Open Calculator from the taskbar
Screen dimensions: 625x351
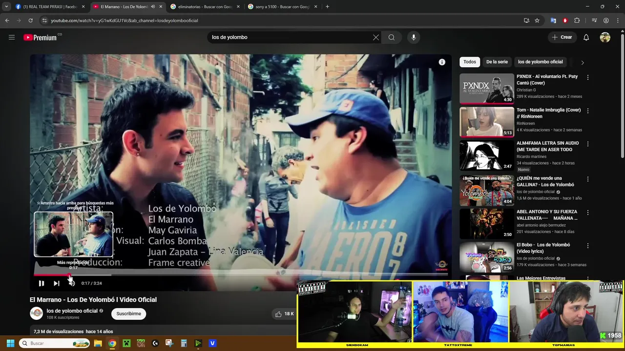point(184,343)
